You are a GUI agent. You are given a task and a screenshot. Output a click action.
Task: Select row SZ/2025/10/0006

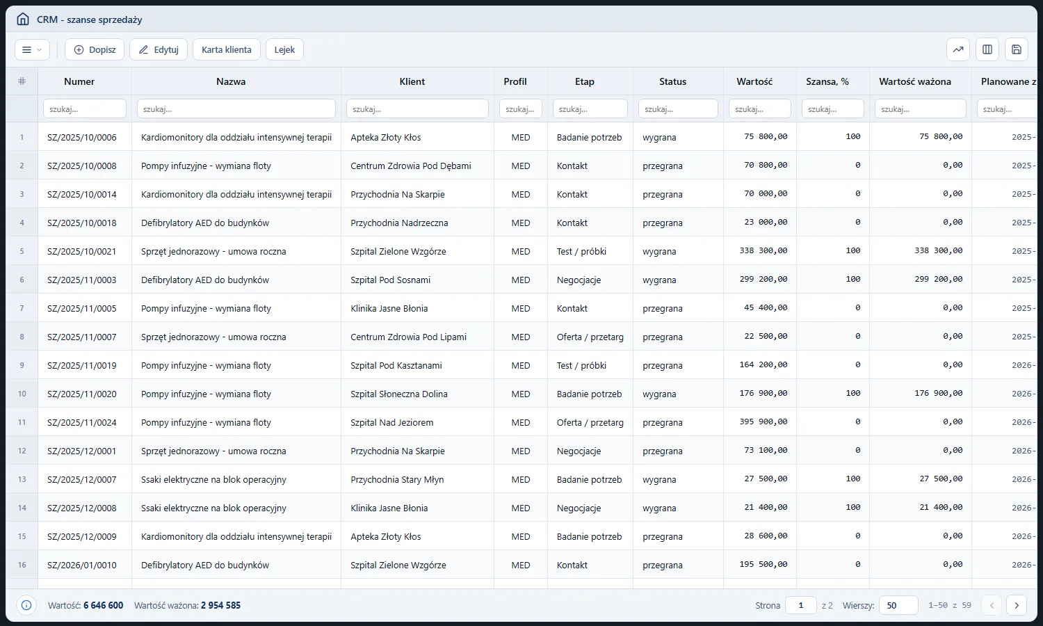521,137
